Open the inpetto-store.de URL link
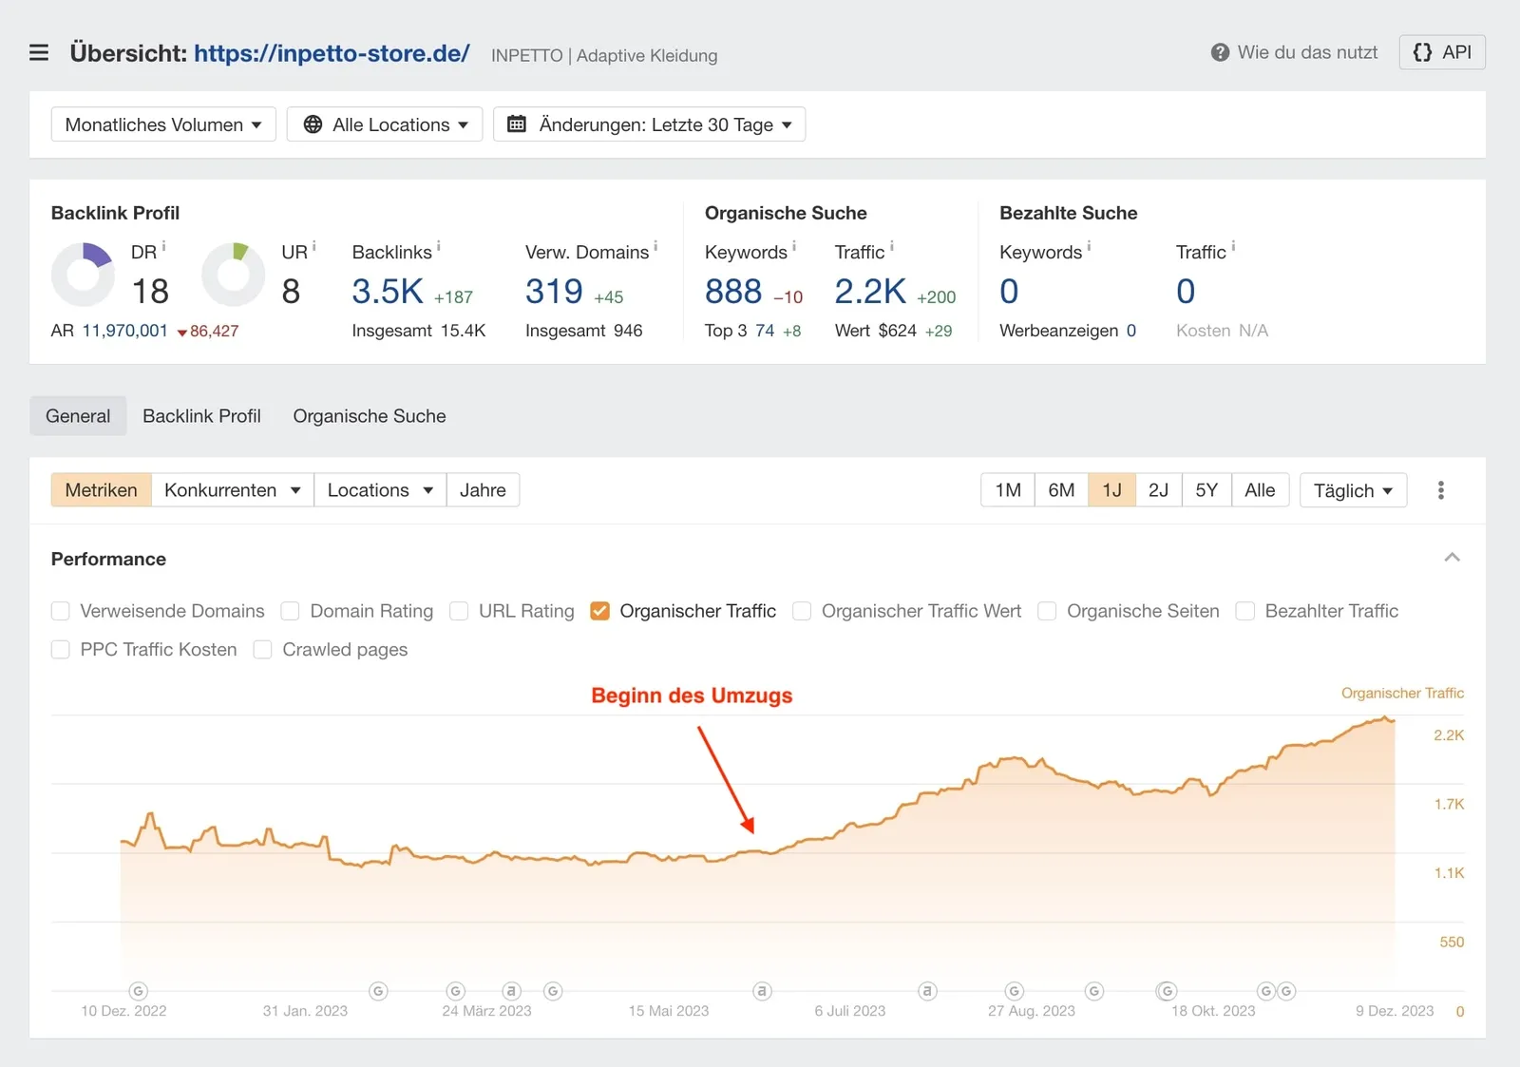 tap(332, 53)
